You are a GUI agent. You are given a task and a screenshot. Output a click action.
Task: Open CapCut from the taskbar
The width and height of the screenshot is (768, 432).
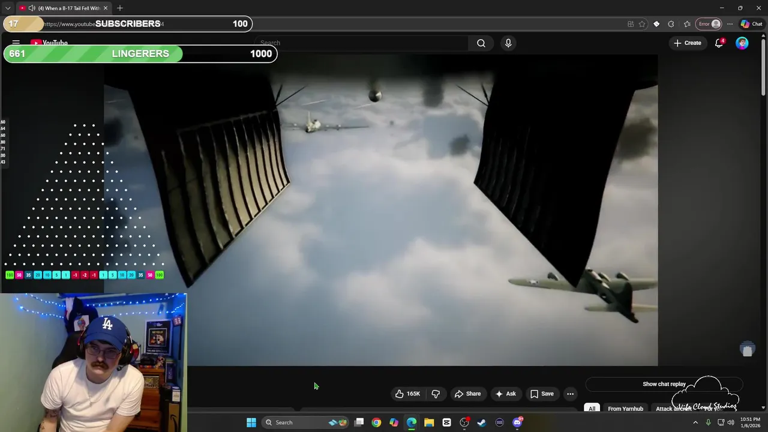coord(446,422)
